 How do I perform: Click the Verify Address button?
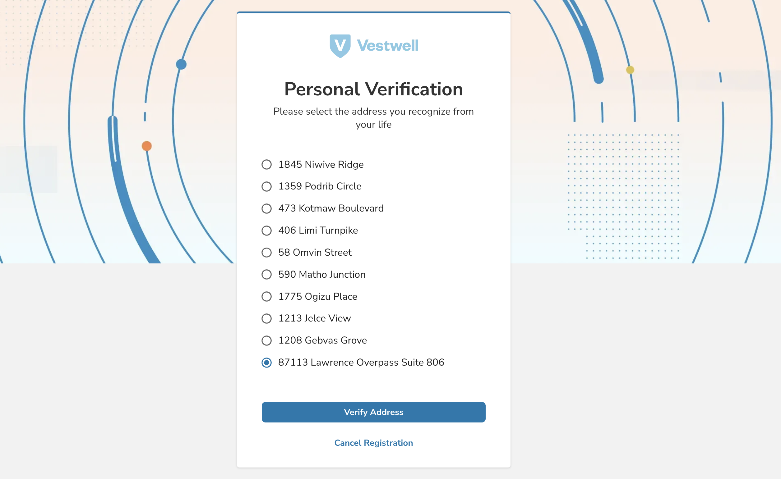click(373, 412)
